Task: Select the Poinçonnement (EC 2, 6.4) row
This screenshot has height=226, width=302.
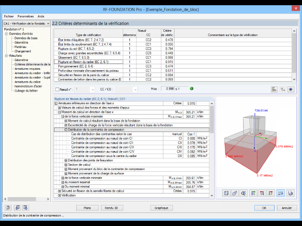Action: click(x=88, y=66)
